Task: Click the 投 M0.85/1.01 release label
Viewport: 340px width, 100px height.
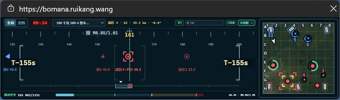Action: click(x=102, y=33)
